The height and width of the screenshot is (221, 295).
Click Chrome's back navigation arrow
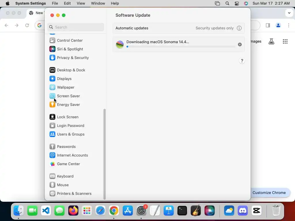pos(6,25)
